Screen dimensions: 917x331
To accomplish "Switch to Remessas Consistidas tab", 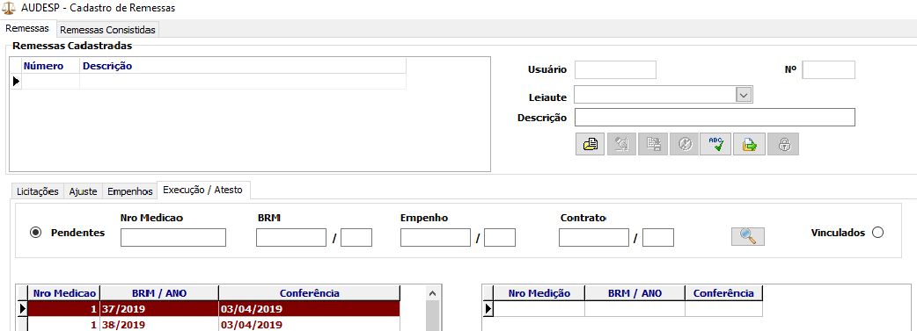I will 107,29.
